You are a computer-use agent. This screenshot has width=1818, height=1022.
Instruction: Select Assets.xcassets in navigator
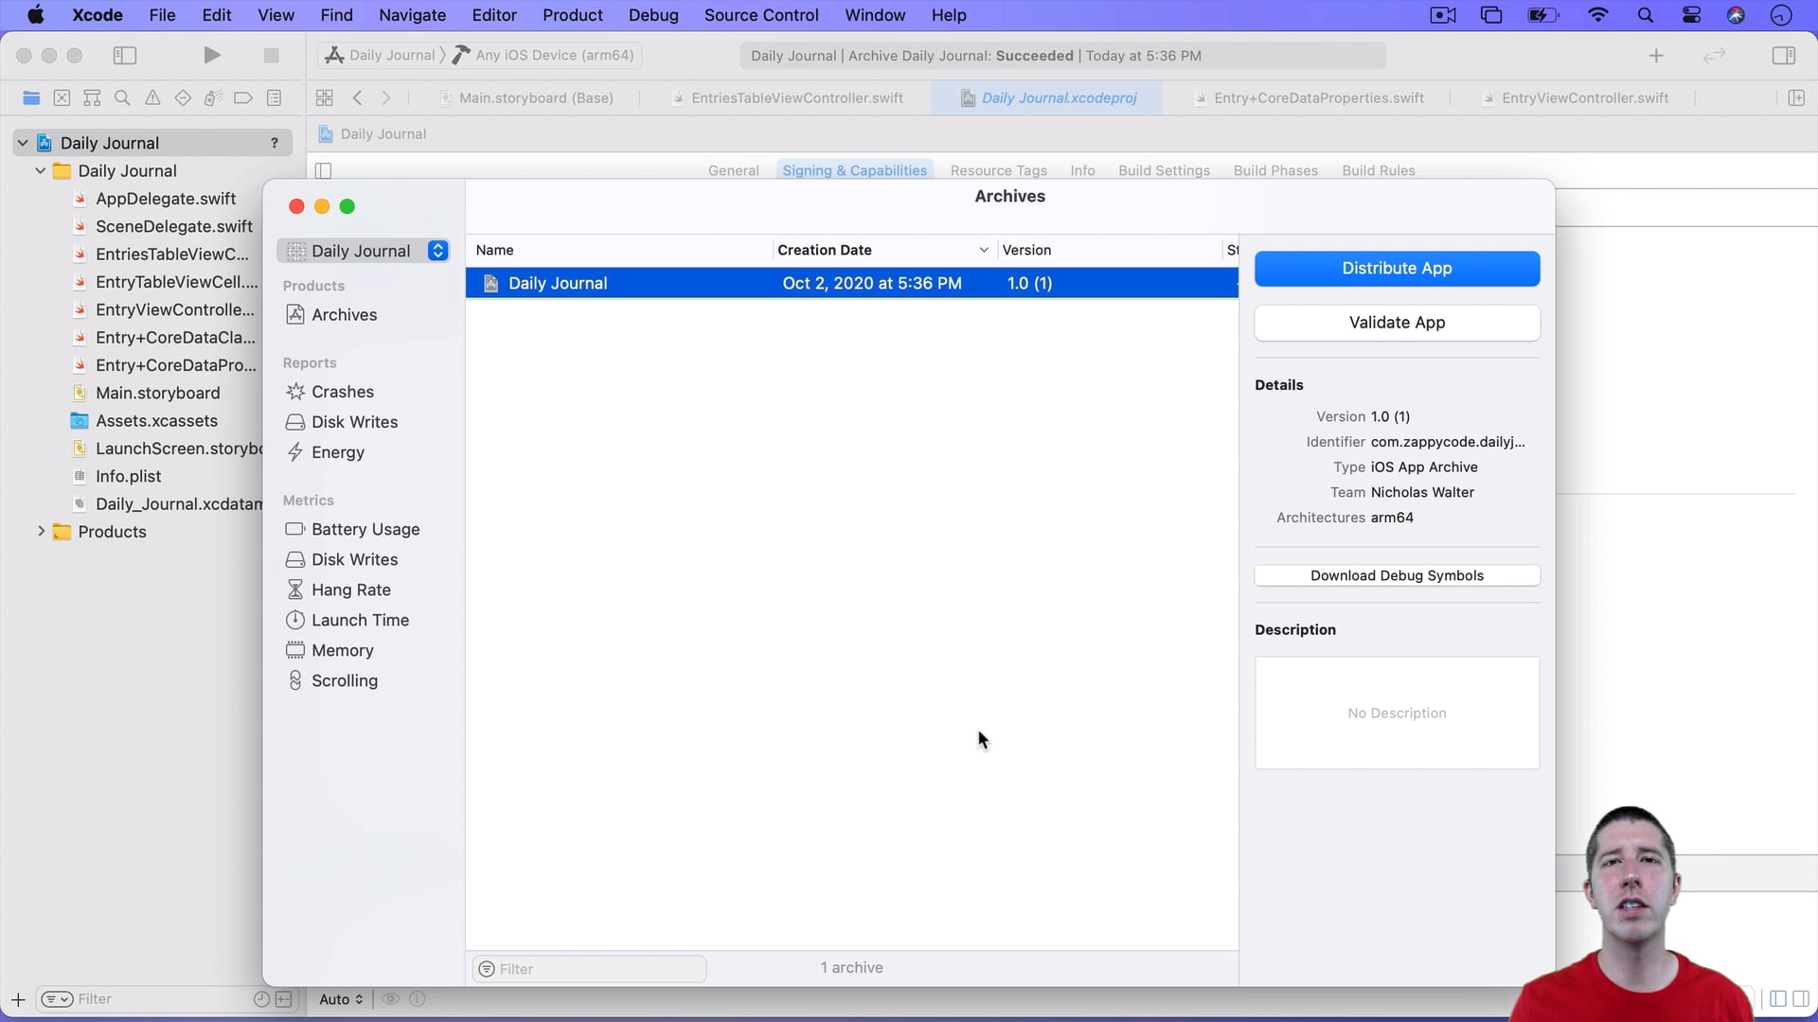click(x=156, y=421)
